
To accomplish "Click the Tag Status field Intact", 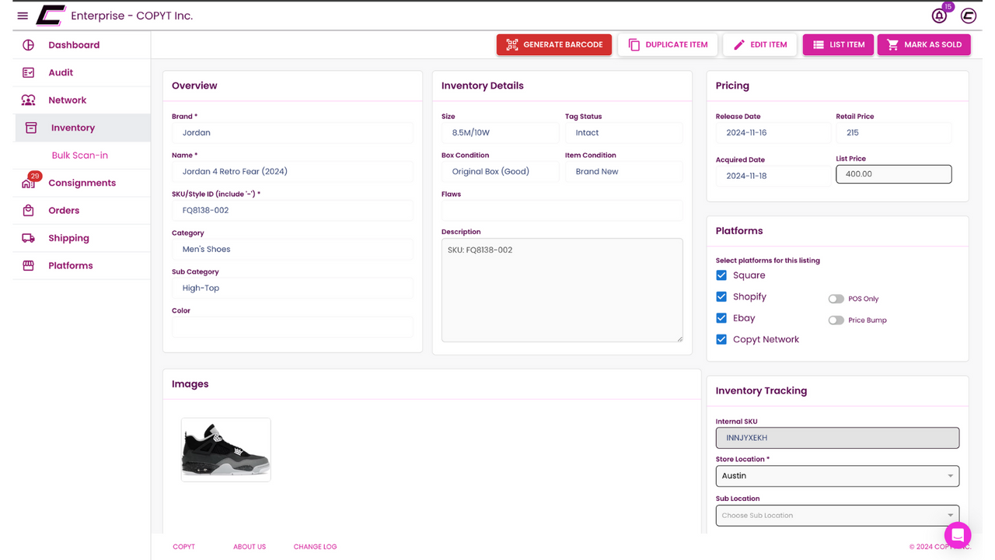I will tap(624, 133).
